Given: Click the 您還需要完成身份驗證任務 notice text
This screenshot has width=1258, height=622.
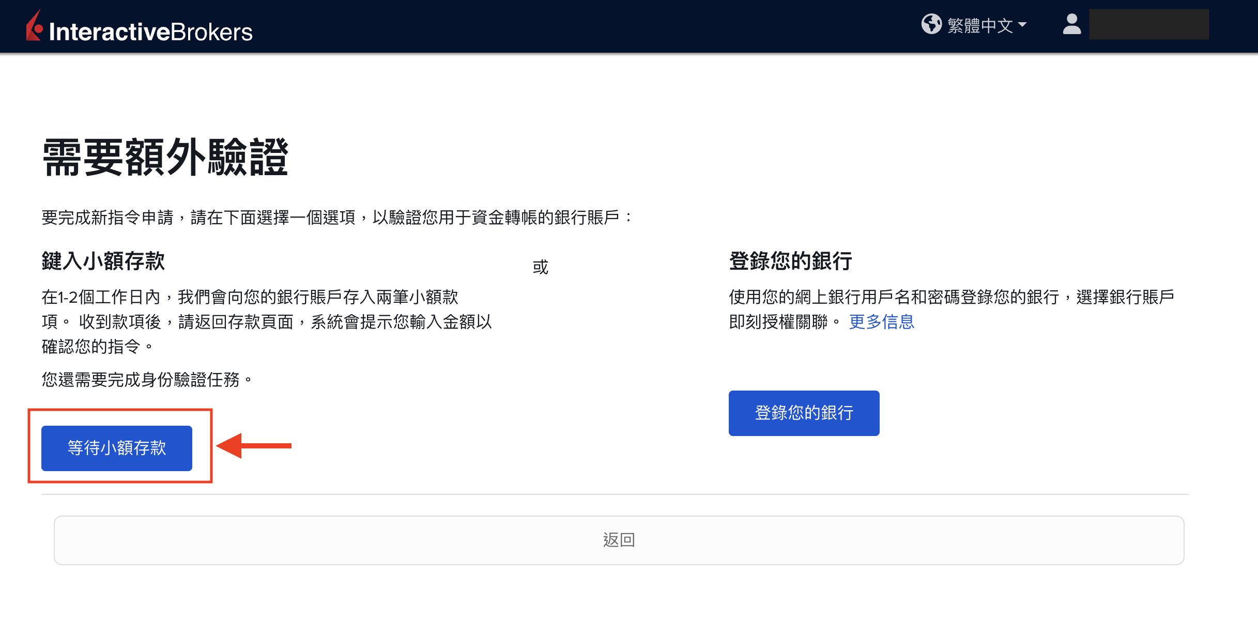Looking at the screenshot, I should click(x=146, y=380).
